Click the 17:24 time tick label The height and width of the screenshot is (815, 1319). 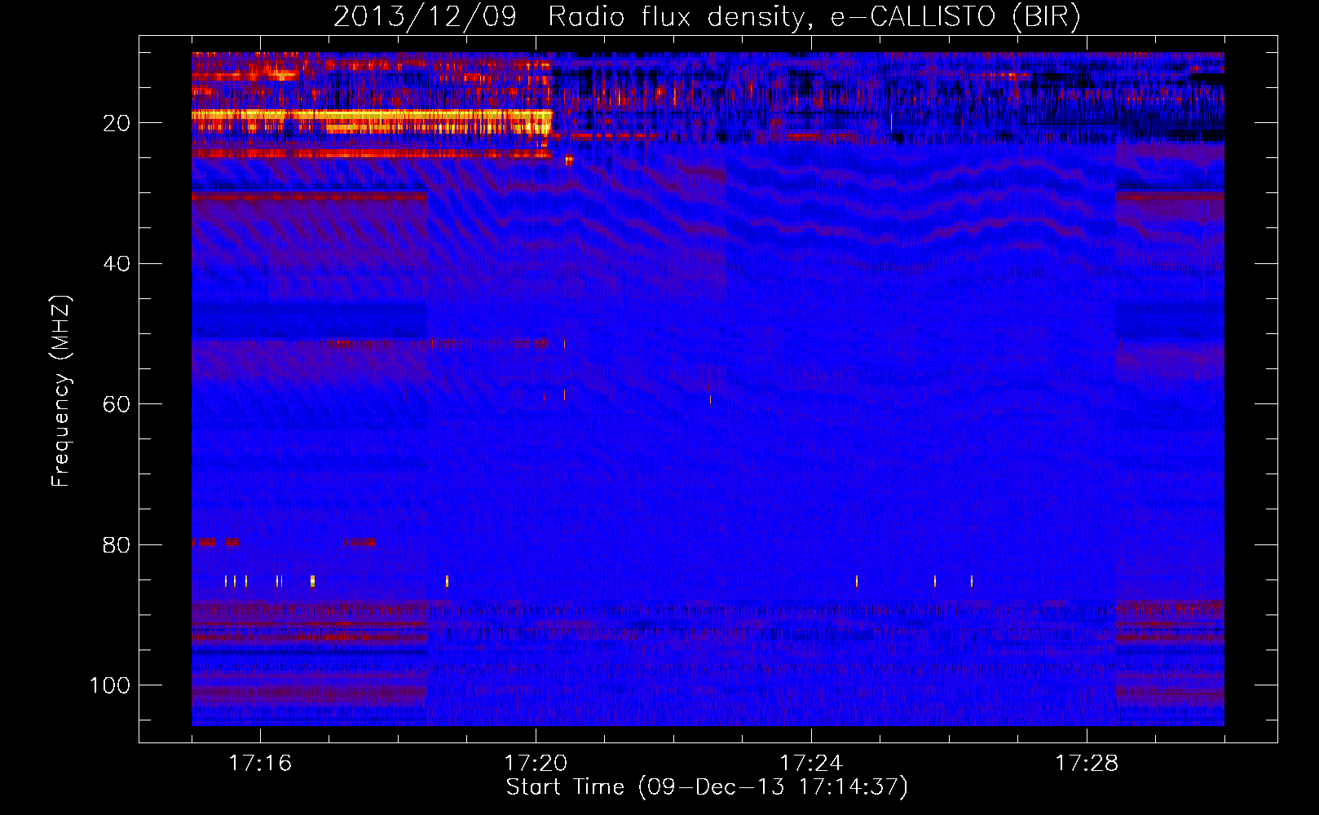point(811,764)
